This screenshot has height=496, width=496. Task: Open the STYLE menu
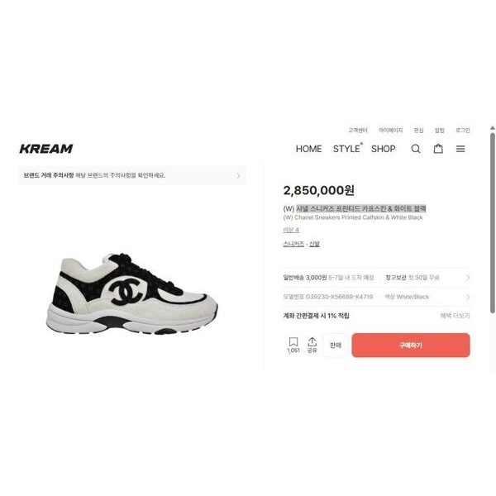coord(346,149)
